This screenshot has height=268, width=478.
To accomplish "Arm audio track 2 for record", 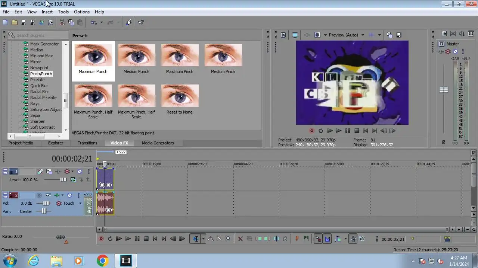I will [39, 195].
